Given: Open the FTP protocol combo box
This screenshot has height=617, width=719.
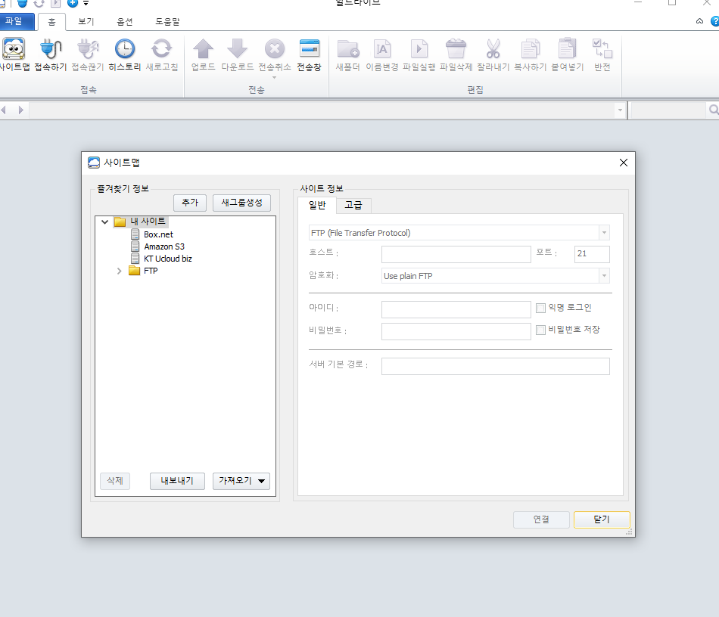Looking at the screenshot, I should click(459, 233).
